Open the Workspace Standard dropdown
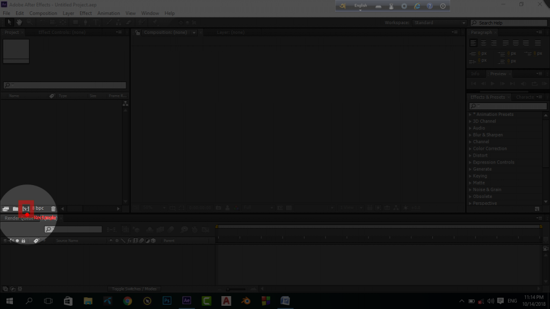Image resolution: width=550 pixels, height=309 pixels. coord(439,23)
